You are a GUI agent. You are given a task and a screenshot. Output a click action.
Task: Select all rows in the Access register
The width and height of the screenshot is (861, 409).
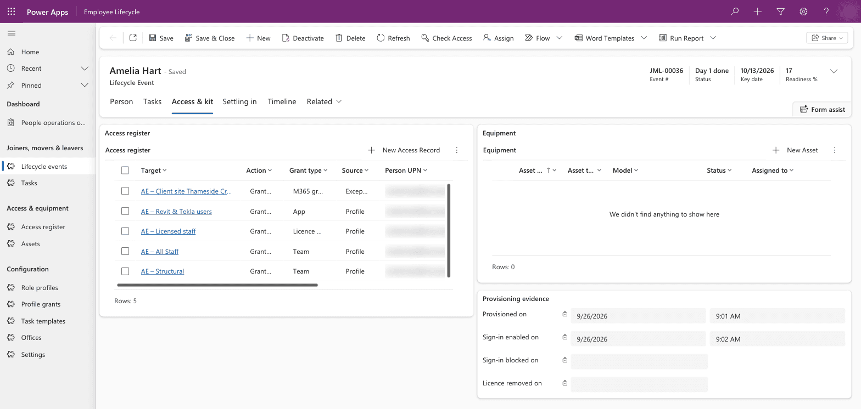[x=125, y=171]
